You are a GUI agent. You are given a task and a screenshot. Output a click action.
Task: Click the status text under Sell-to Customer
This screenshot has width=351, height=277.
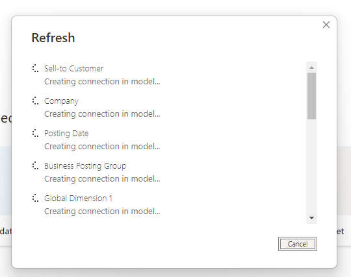coord(102,82)
